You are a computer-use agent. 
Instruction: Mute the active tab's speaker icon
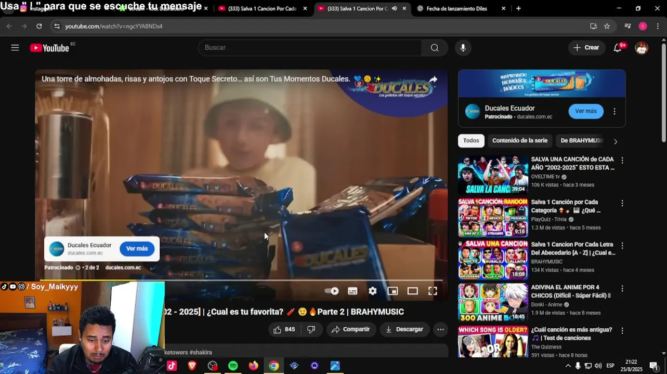[x=394, y=9]
